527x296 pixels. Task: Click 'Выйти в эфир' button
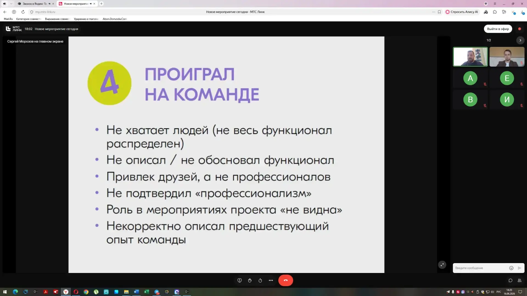click(498, 29)
